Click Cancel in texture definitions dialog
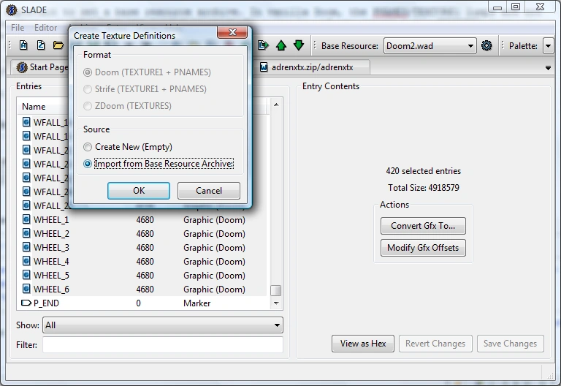Image resolution: width=561 pixels, height=386 pixels. point(209,191)
